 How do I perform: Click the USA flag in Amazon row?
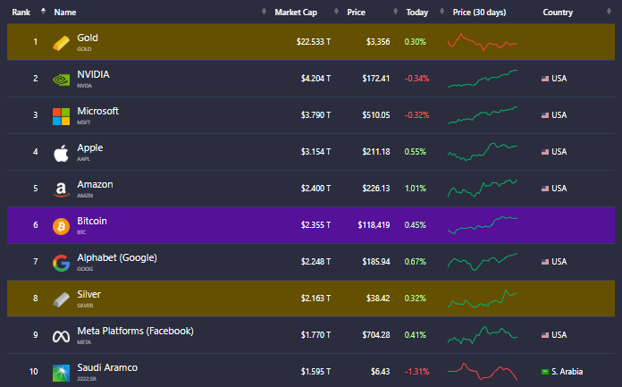pyautogui.click(x=545, y=189)
